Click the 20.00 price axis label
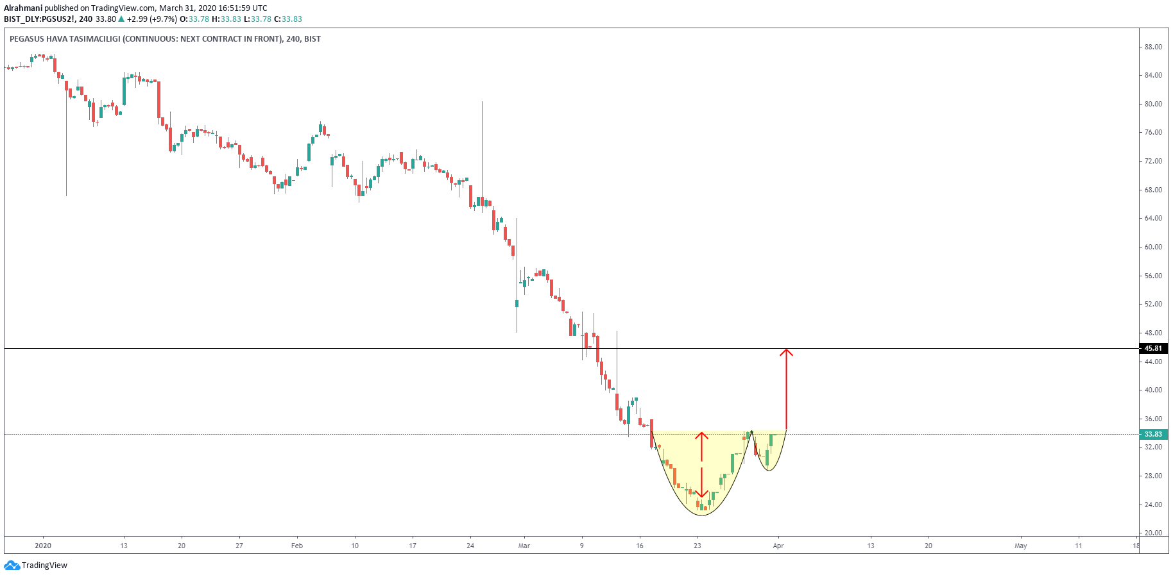The width and height of the screenshot is (1173, 577). pos(1153,533)
